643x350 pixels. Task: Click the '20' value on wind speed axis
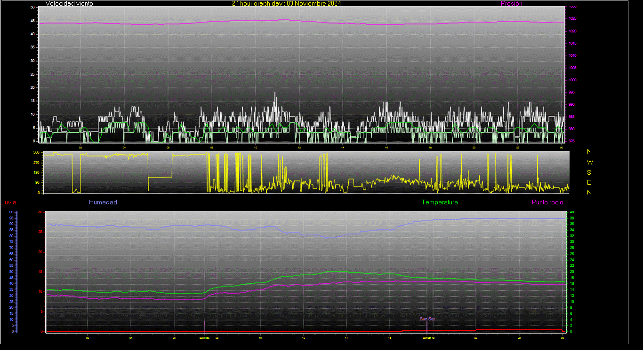coord(32,87)
